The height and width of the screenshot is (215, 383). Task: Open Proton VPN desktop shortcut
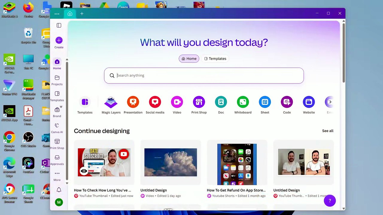9,87
